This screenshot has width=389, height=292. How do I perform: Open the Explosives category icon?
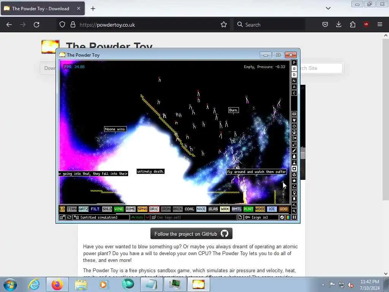pyautogui.click(x=294, y=144)
